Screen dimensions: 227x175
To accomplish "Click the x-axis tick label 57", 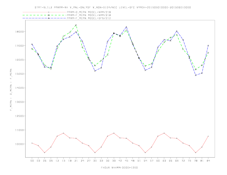I will pyautogui.click(x=152, y=161).
